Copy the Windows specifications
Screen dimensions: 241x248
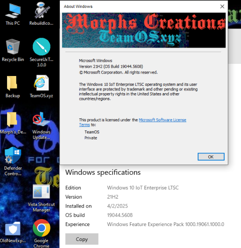coord(82,239)
